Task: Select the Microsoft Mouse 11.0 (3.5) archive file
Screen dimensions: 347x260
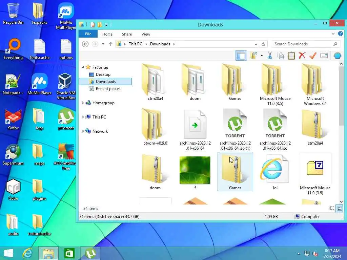Action: point(315,174)
